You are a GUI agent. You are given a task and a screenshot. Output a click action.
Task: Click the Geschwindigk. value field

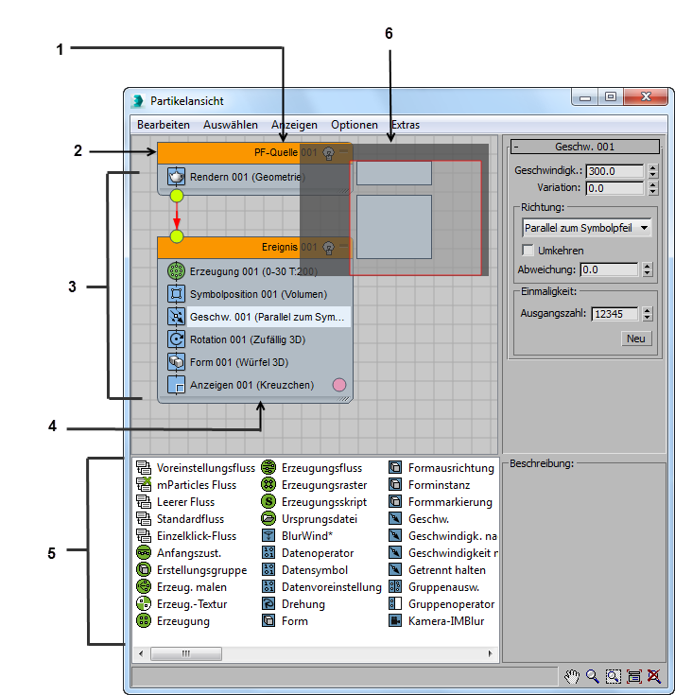coord(614,171)
